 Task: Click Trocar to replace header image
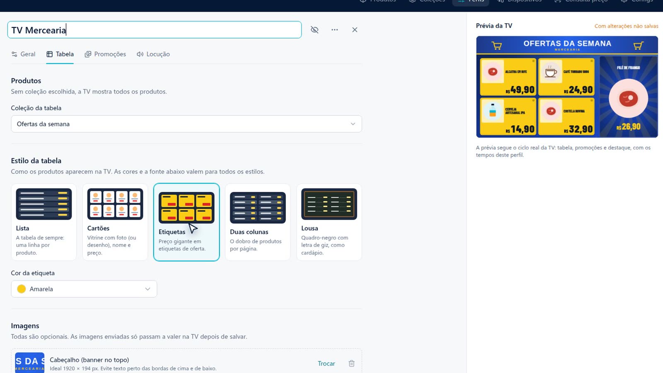[326, 363]
